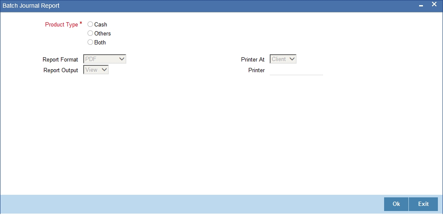
Task: Click the Printer At label
Action: coord(253,59)
